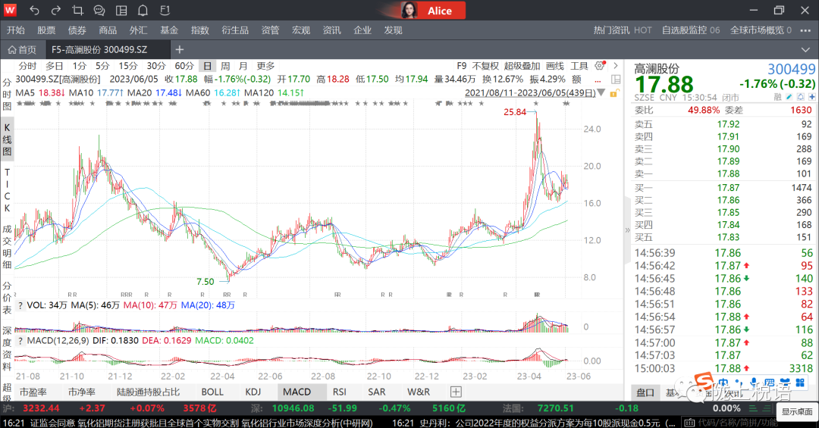The height and width of the screenshot is (428, 819).
Task: Switch to 多日 multi-day chart
Action: (x=55, y=66)
